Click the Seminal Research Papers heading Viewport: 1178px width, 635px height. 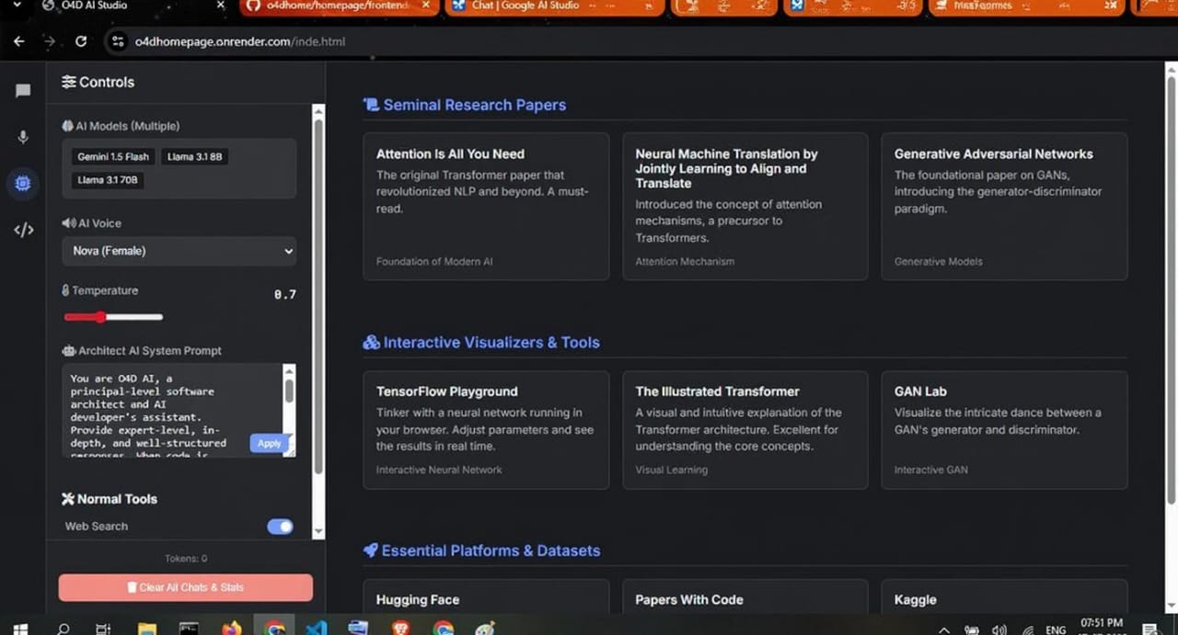tap(465, 105)
